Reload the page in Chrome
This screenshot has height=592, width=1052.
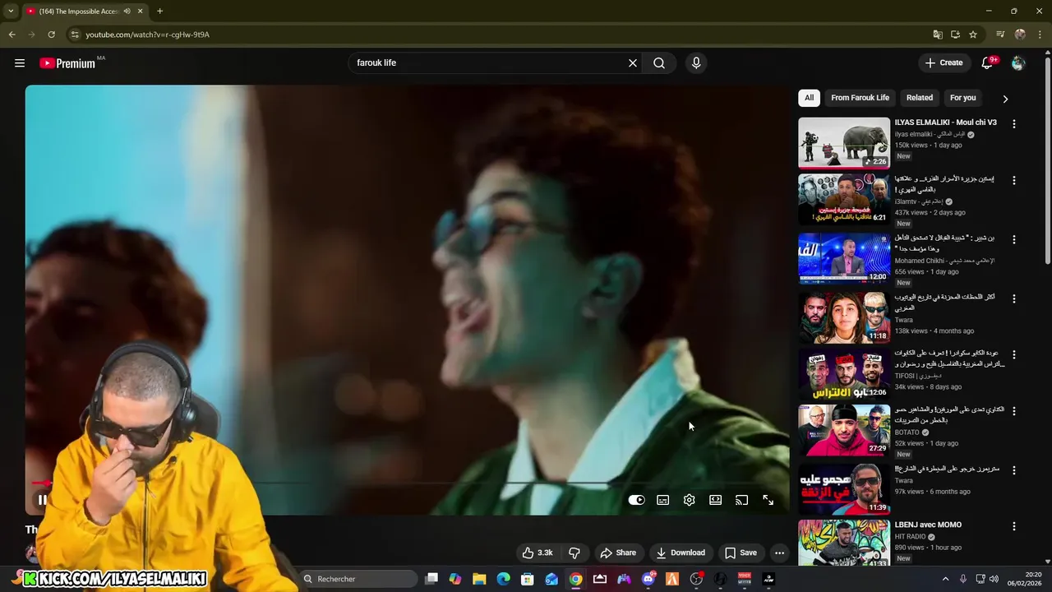51,35
